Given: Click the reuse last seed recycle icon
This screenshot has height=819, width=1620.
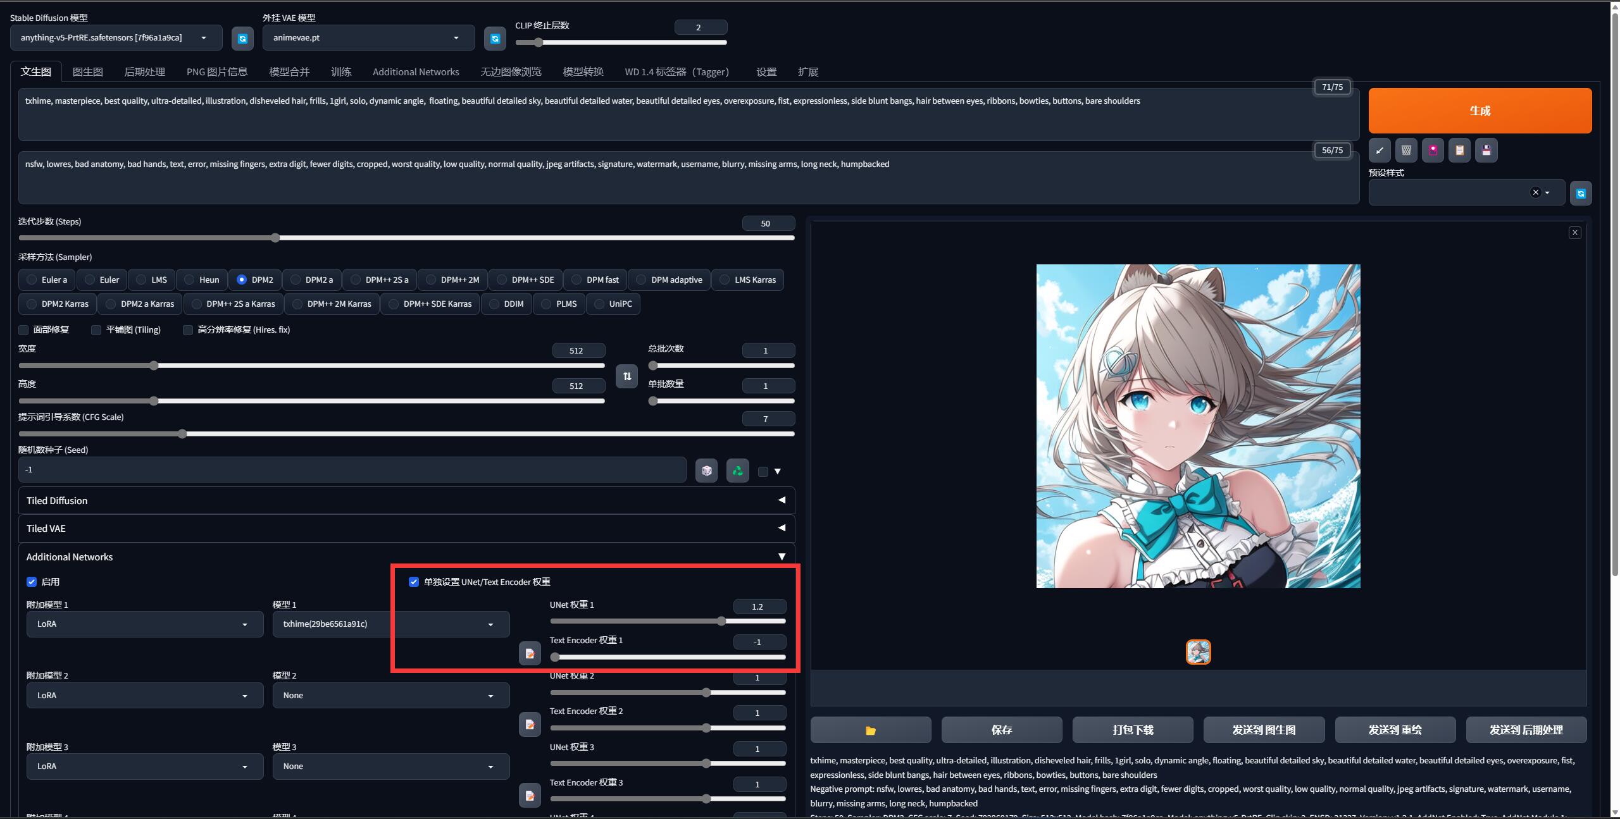Looking at the screenshot, I should tap(737, 471).
